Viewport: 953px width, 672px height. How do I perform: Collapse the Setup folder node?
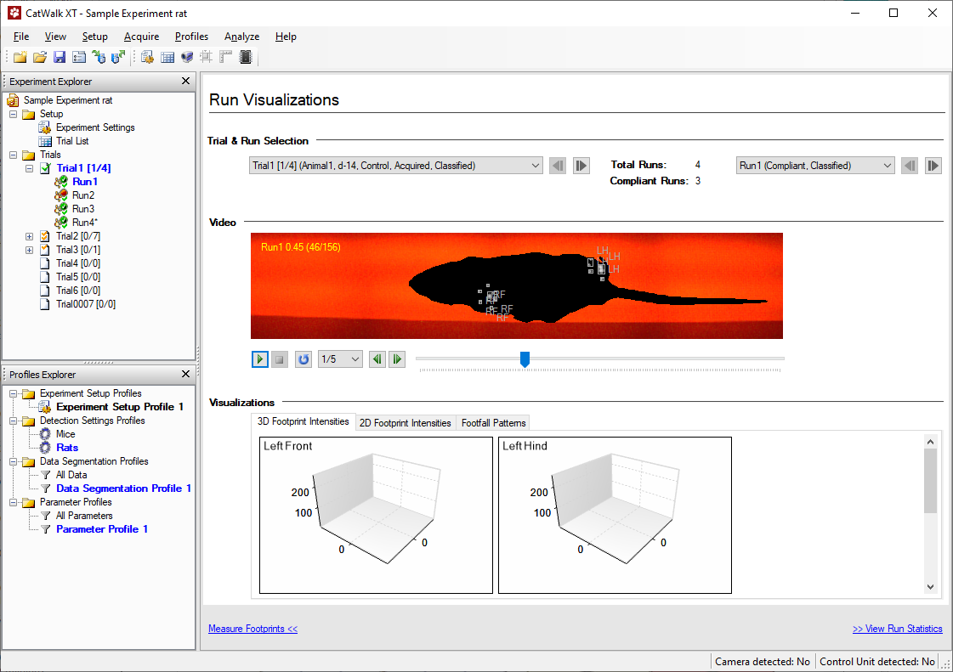tap(13, 114)
